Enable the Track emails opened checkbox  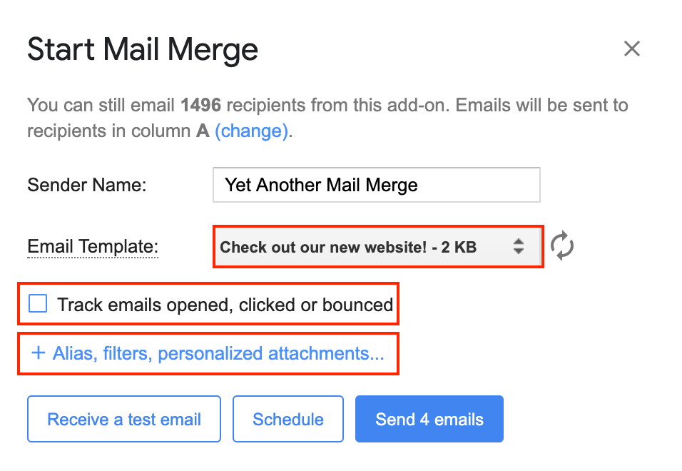(38, 304)
